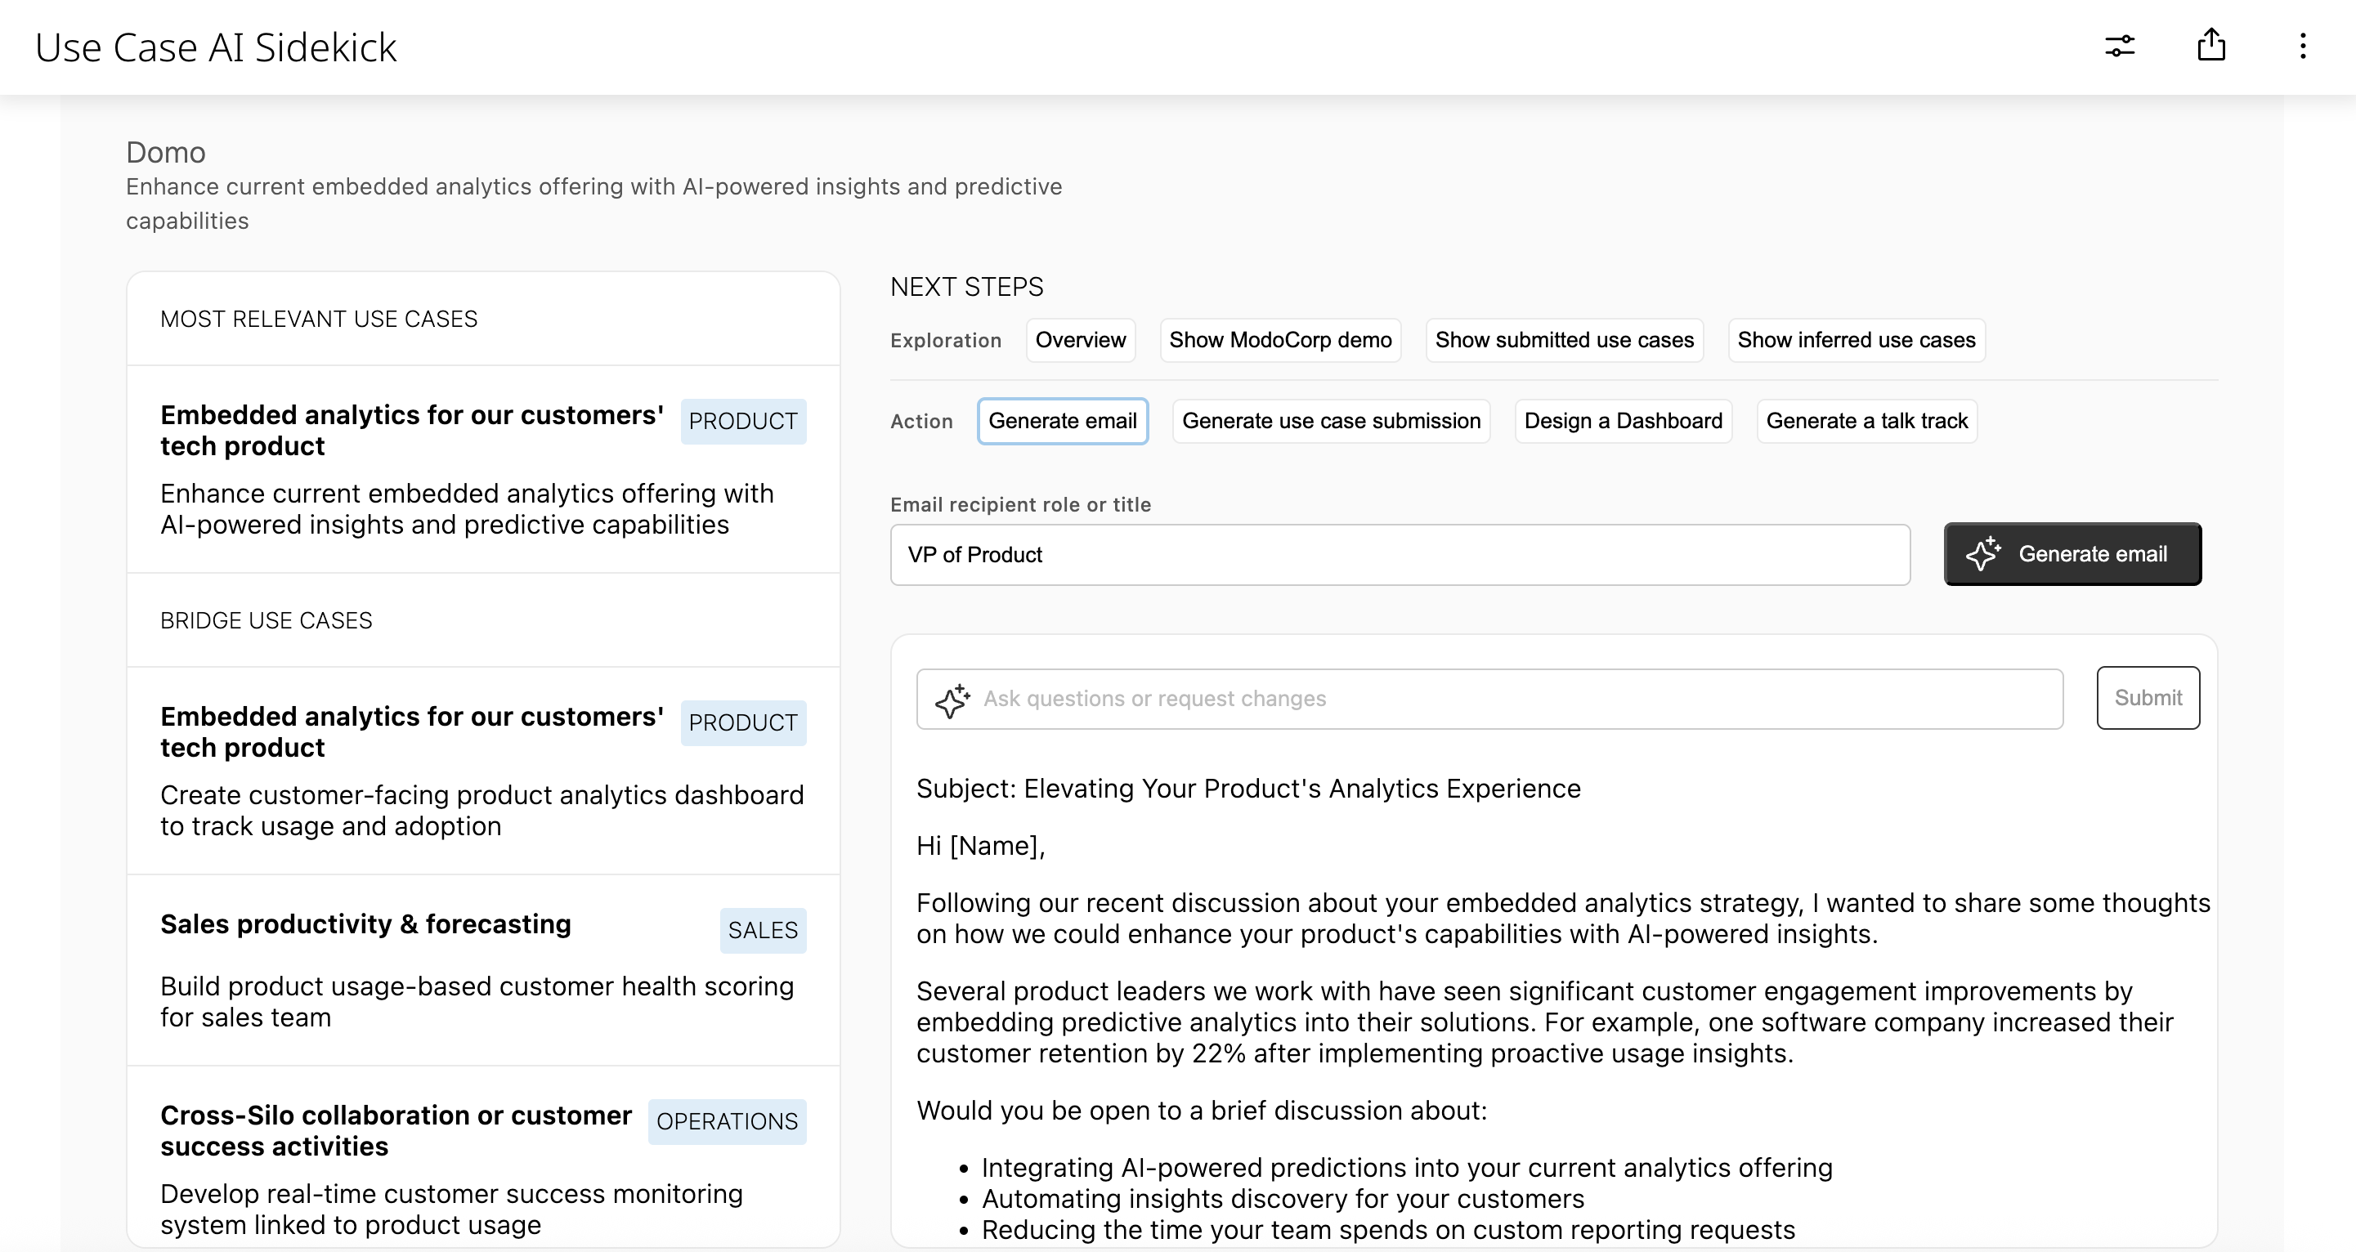Click the SALES tag on Sales productivity card
The width and height of the screenshot is (2356, 1252).
(763, 930)
